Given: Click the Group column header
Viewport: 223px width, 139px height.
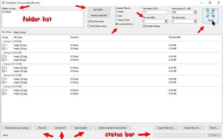Looking at the screenshot, I should [x=5, y=37].
